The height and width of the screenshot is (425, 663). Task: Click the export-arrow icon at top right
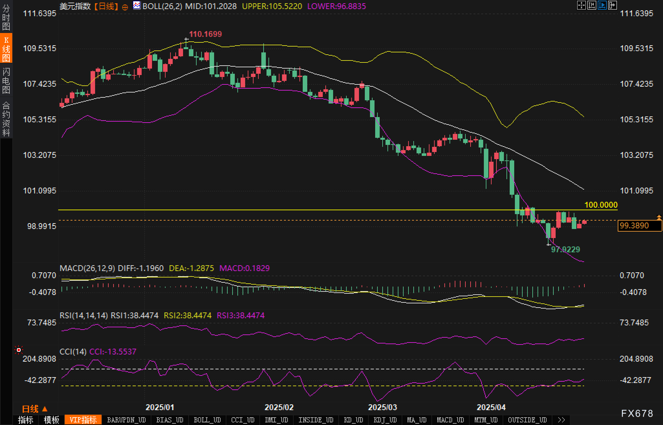click(x=612, y=5)
